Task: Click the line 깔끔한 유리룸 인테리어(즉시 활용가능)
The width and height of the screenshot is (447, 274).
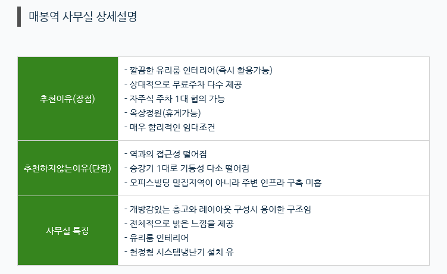Action: tap(198, 70)
